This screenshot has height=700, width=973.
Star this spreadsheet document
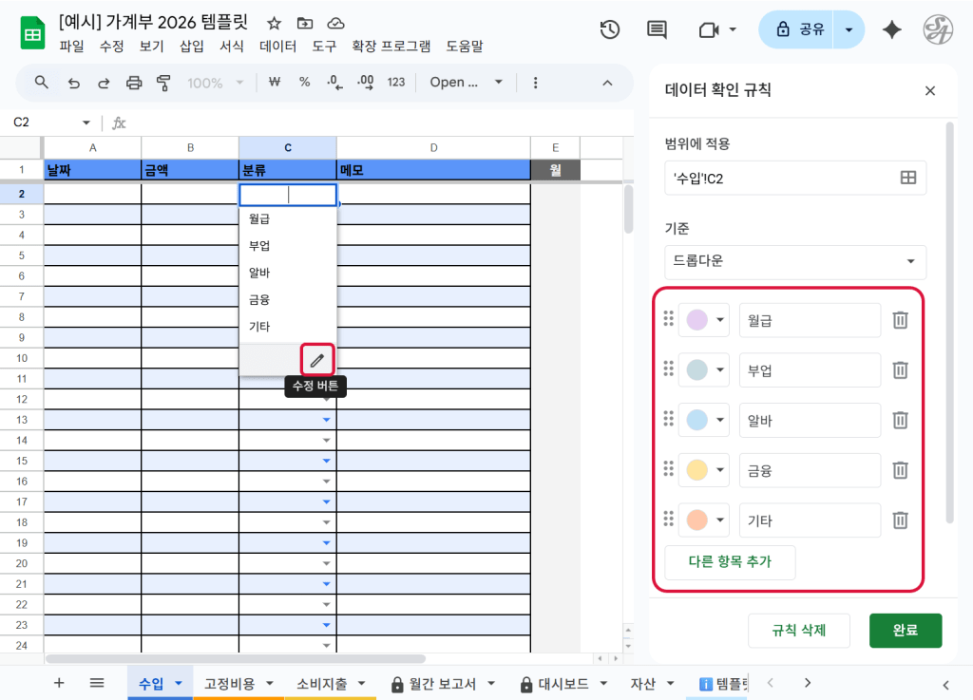point(274,23)
